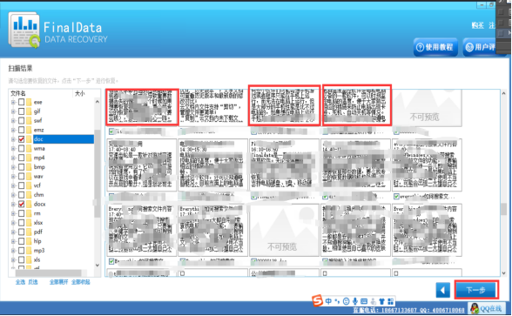Click the 反选 invert selection link
Screen dimensions: 512x316
pyautogui.click(x=33, y=282)
